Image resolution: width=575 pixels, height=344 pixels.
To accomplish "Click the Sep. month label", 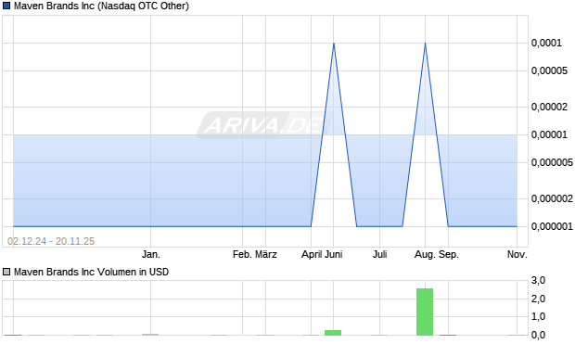I will tap(448, 254).
